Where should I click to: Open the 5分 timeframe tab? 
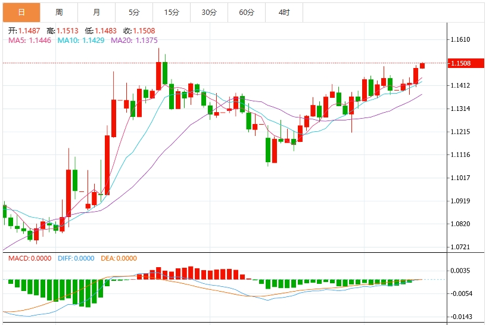pyautogui.click(x=134, y=12)
